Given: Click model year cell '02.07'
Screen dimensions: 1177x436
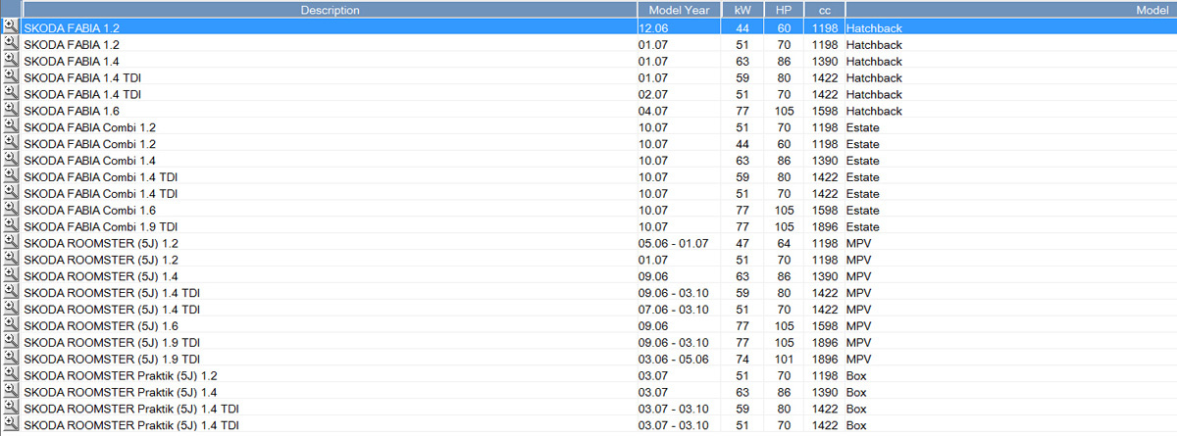Looking at the screenshot, I should [x=653, y=94].
